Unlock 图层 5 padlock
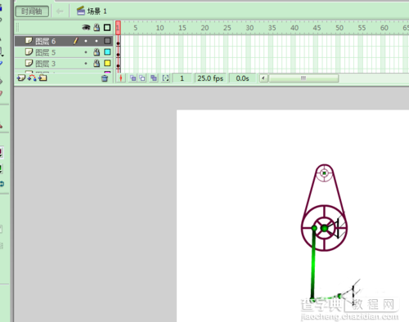The height and width of the screenshot is (322, 409). coord(97,52)
